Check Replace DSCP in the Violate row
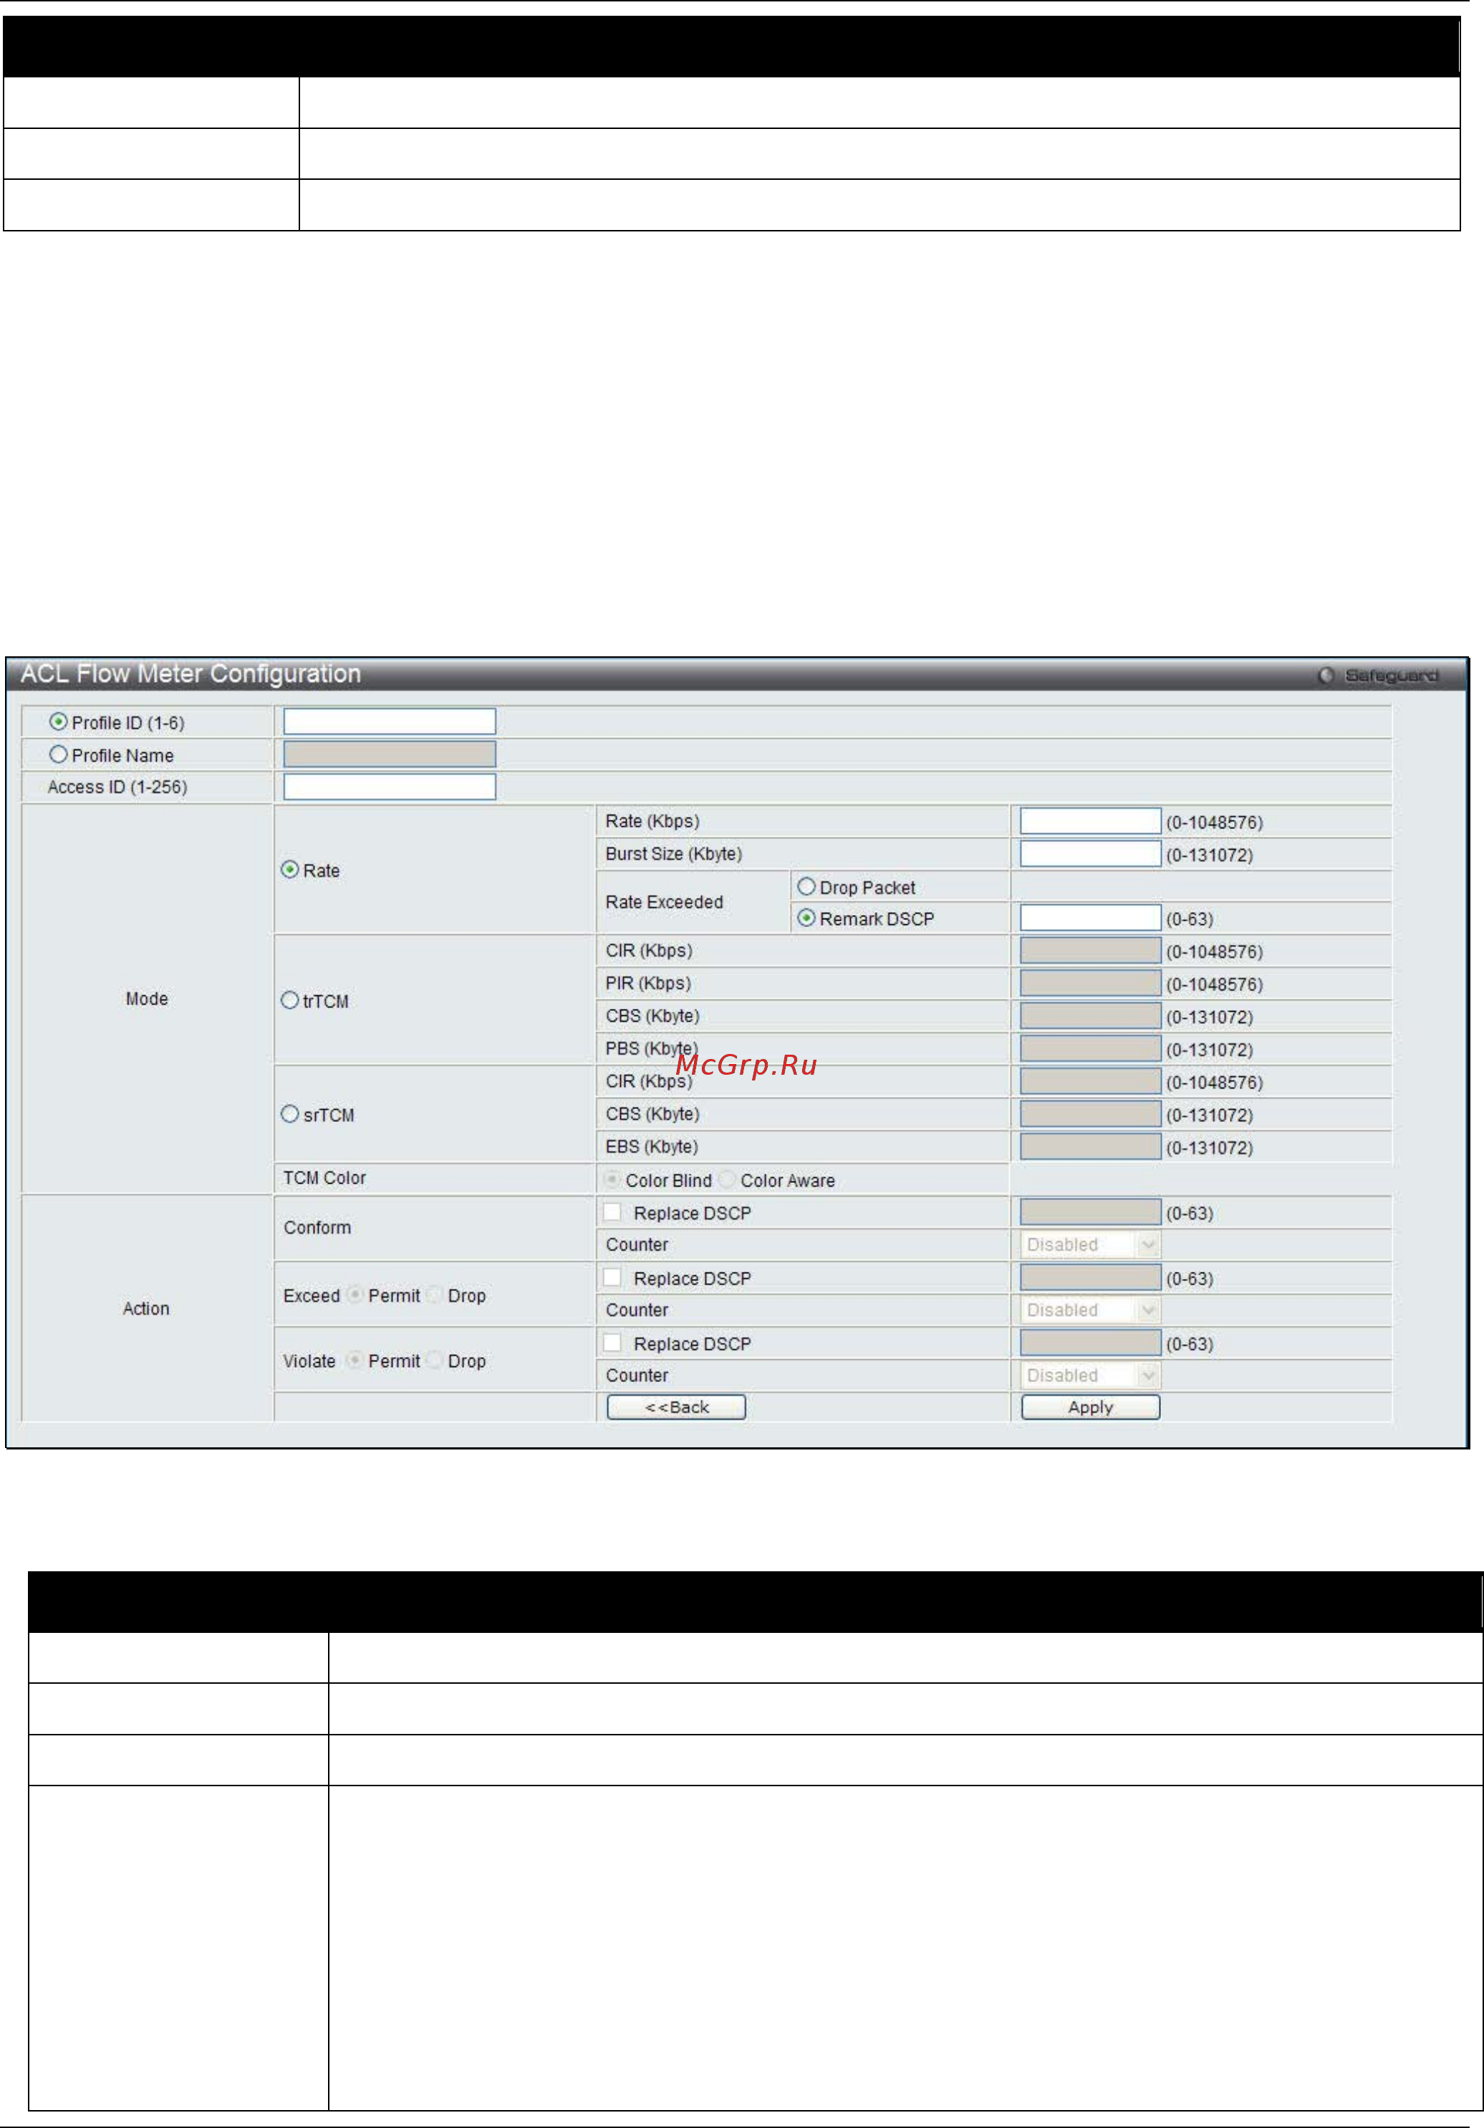 (612, 1343)
